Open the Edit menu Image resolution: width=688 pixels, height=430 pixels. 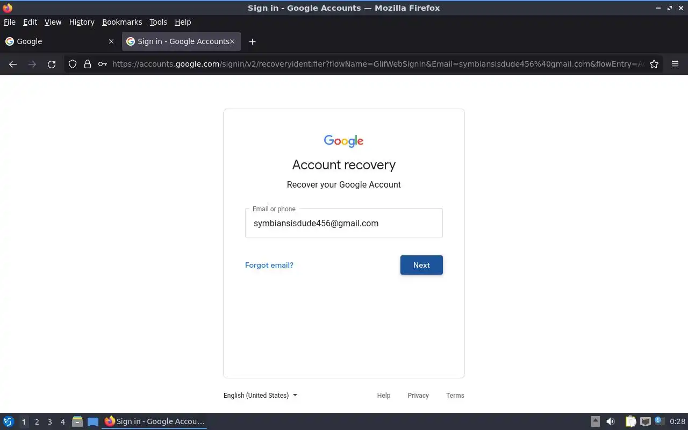[x=30, y=22]
